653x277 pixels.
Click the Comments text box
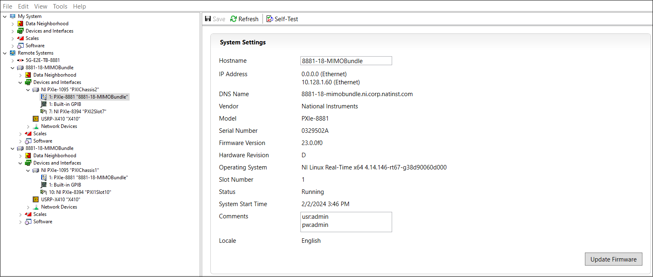click(346, 222)
